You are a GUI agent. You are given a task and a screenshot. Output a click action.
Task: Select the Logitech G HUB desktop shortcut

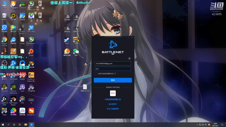click(x=4, y=101)
